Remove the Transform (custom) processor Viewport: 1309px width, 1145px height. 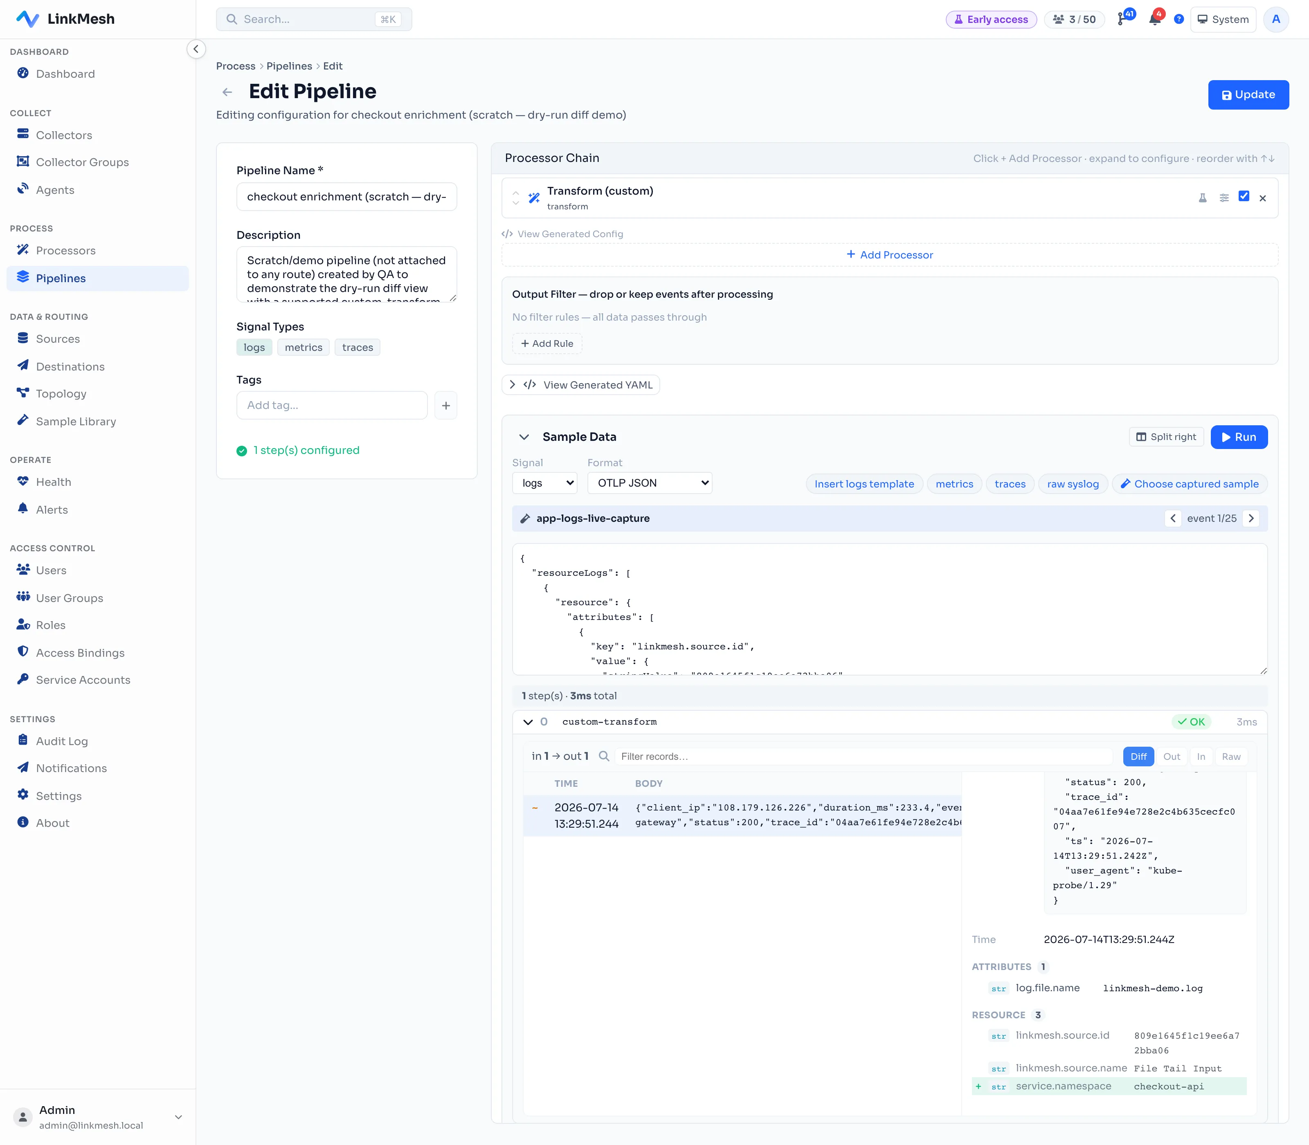[1262, 198]
